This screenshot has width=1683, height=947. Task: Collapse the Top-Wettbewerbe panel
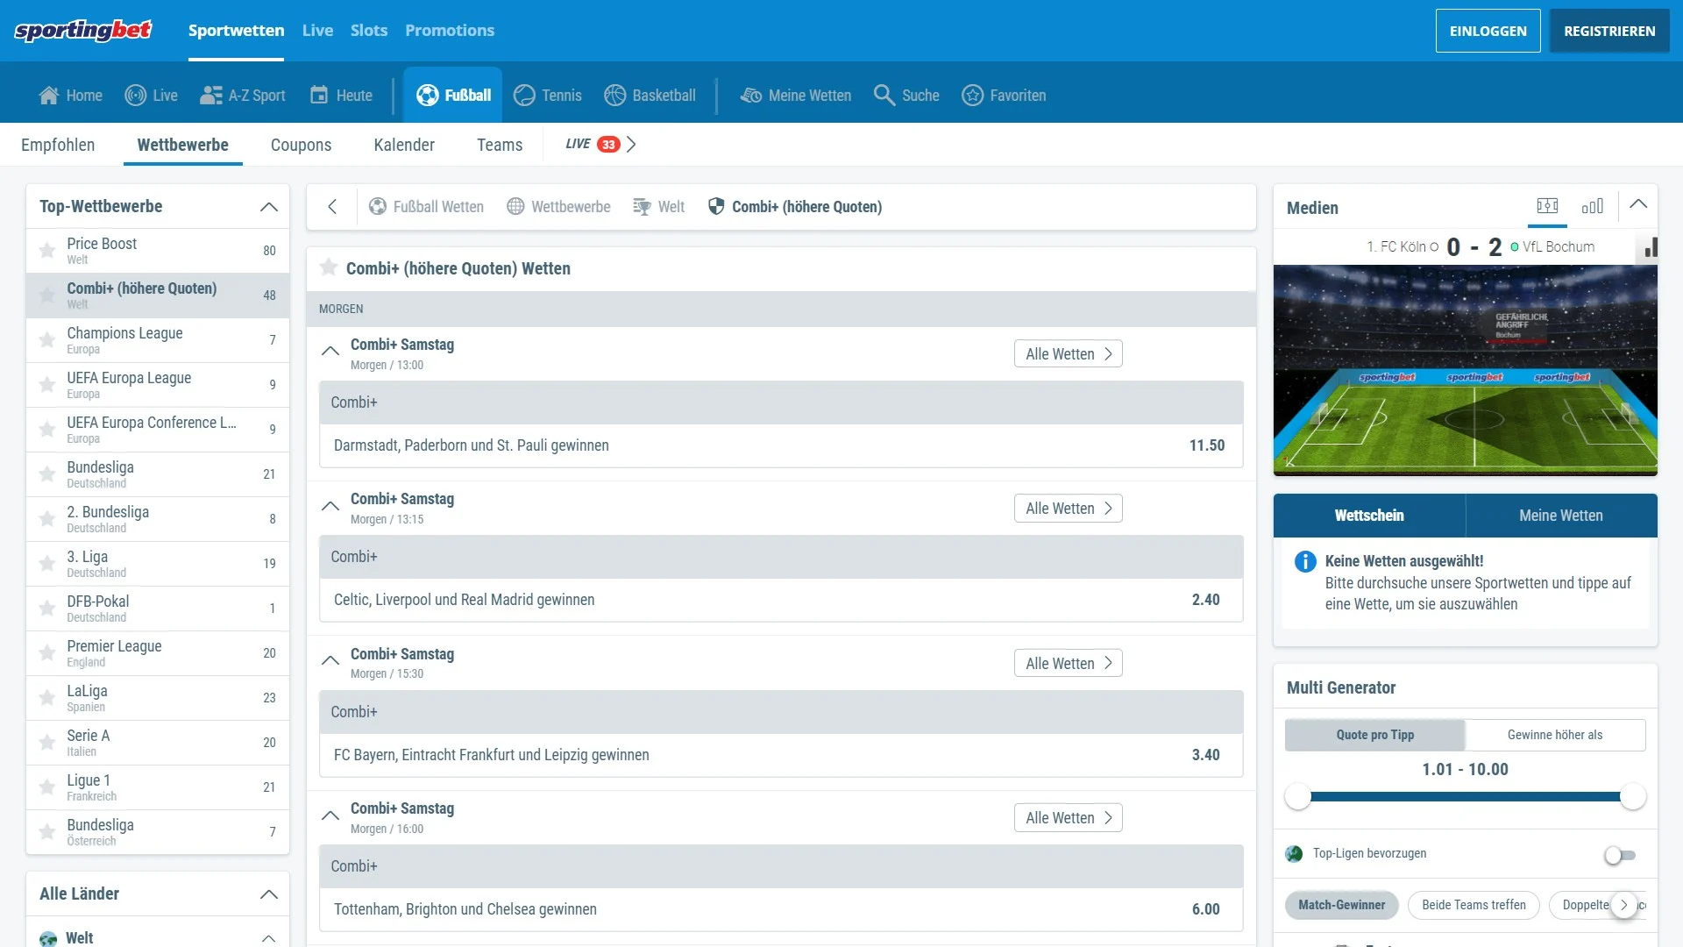coord(268,207)
